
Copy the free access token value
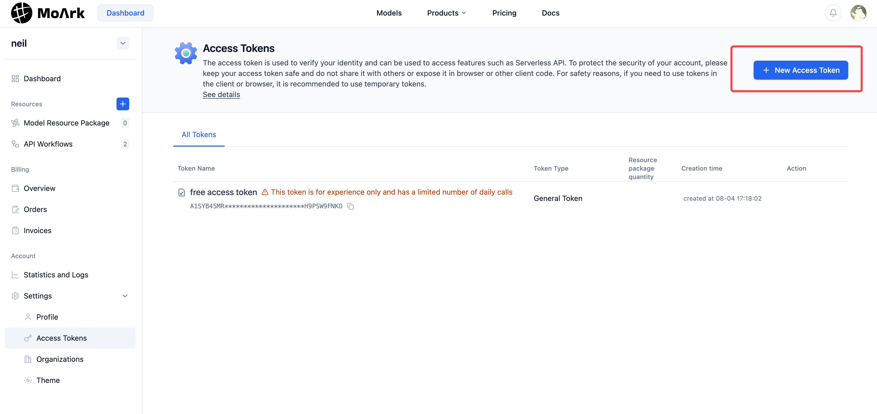[350, 206]
